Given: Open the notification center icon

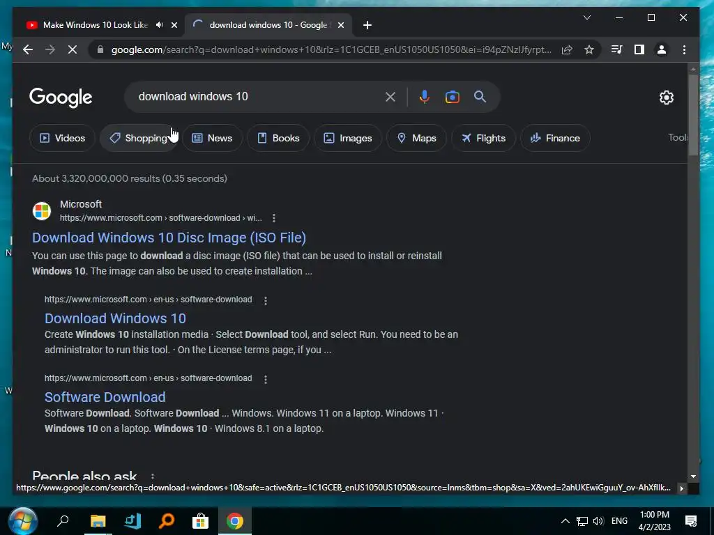Looking at the screenshot, I should (691, 521).
